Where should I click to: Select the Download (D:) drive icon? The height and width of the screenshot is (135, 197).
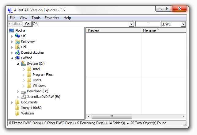pyautogui.click(x=23, y=92)
